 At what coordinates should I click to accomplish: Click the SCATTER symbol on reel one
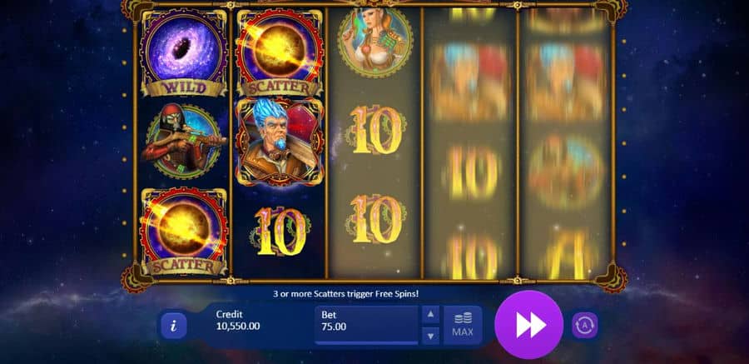(183, 232)
